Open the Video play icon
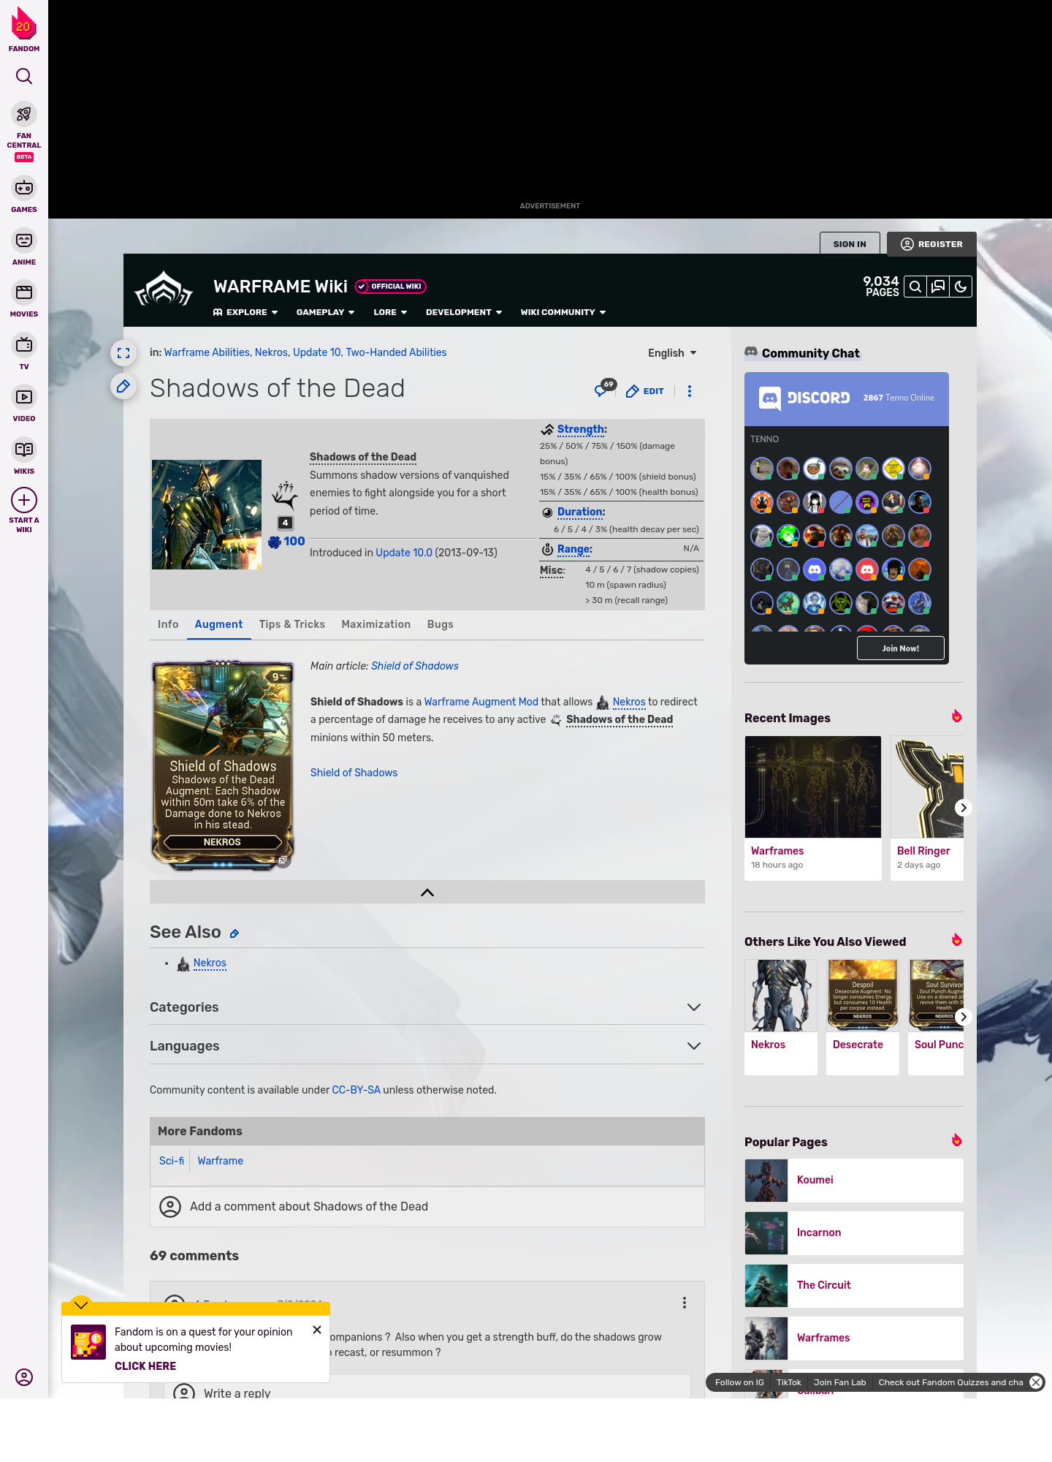 24,397
